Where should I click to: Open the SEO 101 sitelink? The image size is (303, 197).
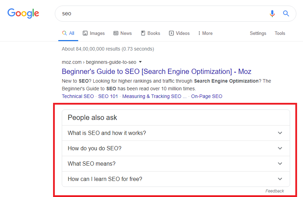tap(108, 96)
